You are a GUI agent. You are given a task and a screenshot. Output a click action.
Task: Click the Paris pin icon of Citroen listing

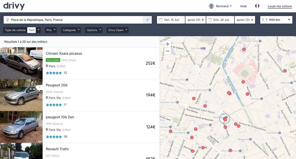[x=47, y=66]
